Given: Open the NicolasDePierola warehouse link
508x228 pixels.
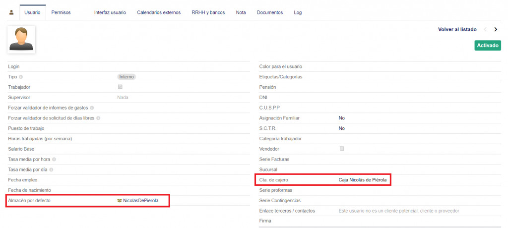Looking at the screenshot, I should click(141, 201).
